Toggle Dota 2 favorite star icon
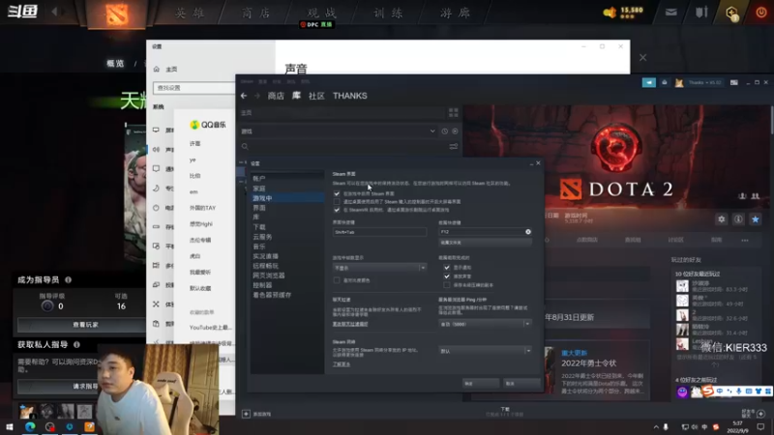 pyautogui.click(x=755, y=219)
